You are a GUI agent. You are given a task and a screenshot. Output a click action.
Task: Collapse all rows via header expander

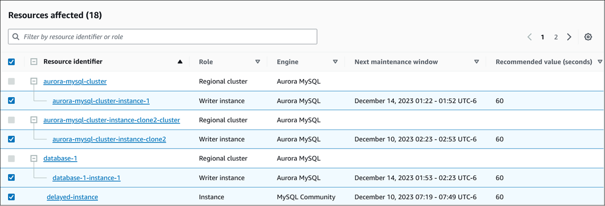[34, 62]
